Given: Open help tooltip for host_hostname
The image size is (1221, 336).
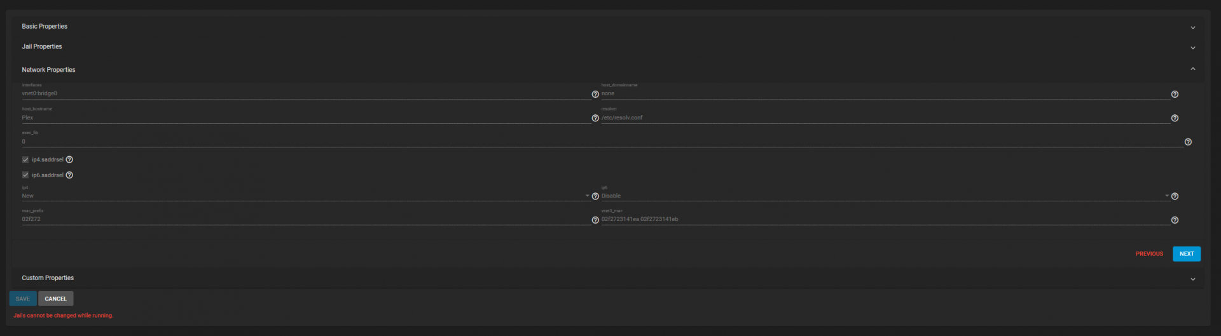Looking at the screenshot, I should click(595, 118).
